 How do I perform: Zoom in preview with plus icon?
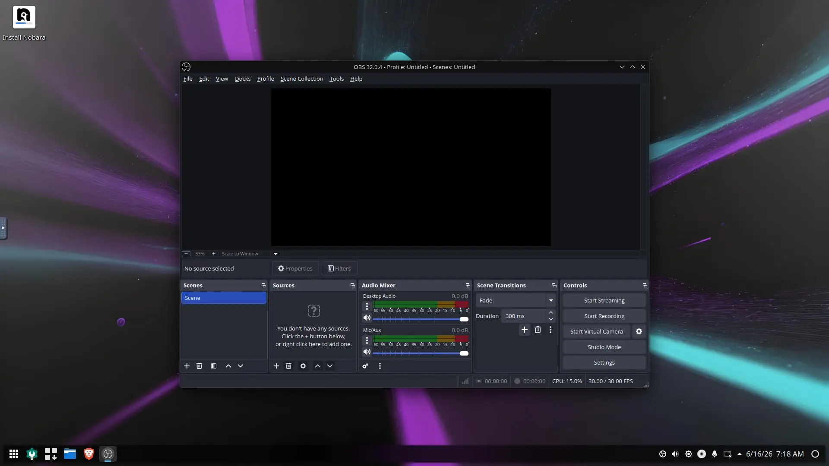(213, 254)
